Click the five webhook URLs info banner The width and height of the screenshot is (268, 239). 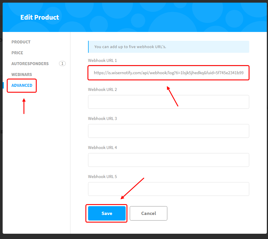pyautogui.click(x=168, y=47)
